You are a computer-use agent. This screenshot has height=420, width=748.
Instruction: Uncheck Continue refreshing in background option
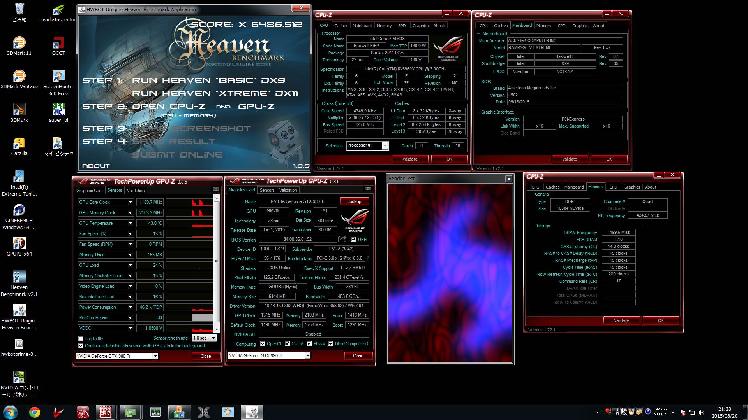point(81,346)
